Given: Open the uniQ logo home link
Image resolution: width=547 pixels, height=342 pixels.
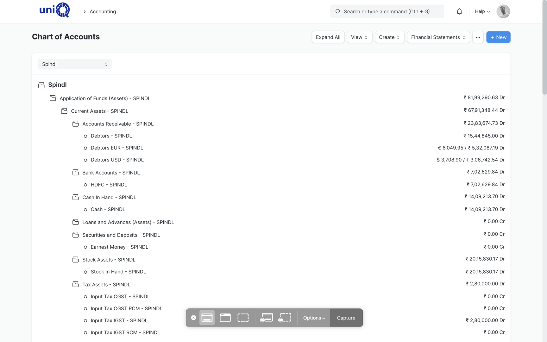Looking at the screenshot, I should (x=54, y=10).
